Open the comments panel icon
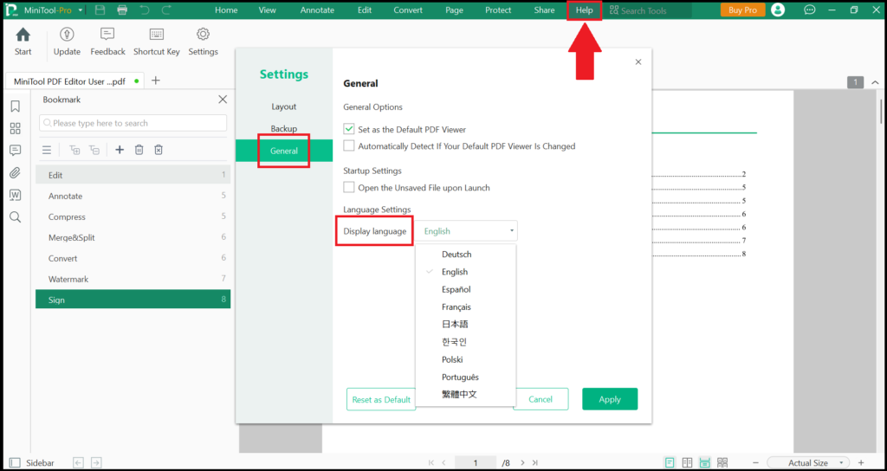This screenshot has width=887, height=471. pos(16,151)
